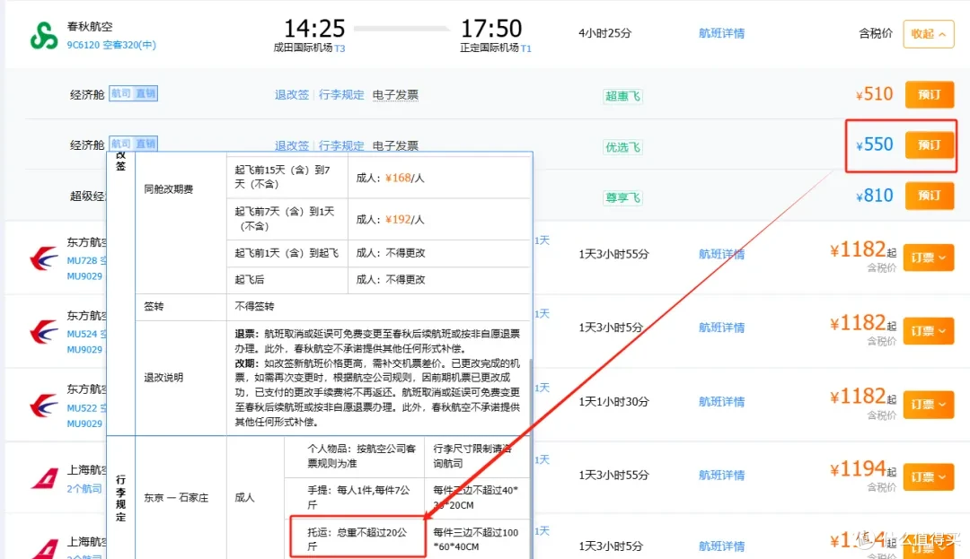The height and width of the screenshot is (559, 970).
Task: Open 行李规定 for the ¥510 fare
Action: coord(341,94)
